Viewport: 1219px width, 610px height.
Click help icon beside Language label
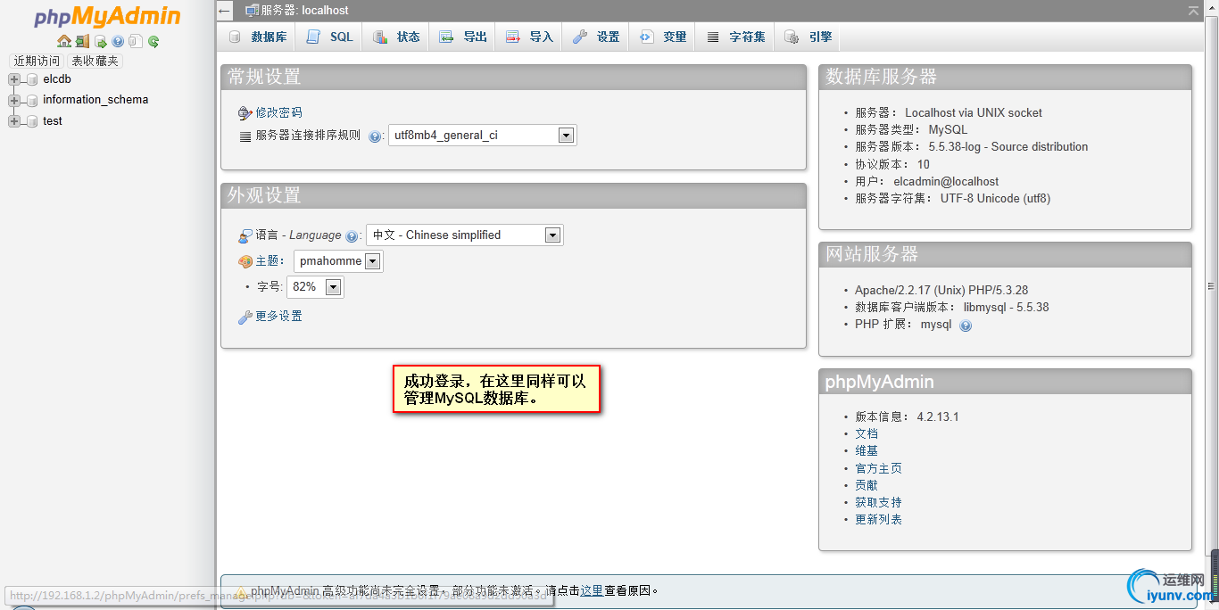tap(352, 236)
